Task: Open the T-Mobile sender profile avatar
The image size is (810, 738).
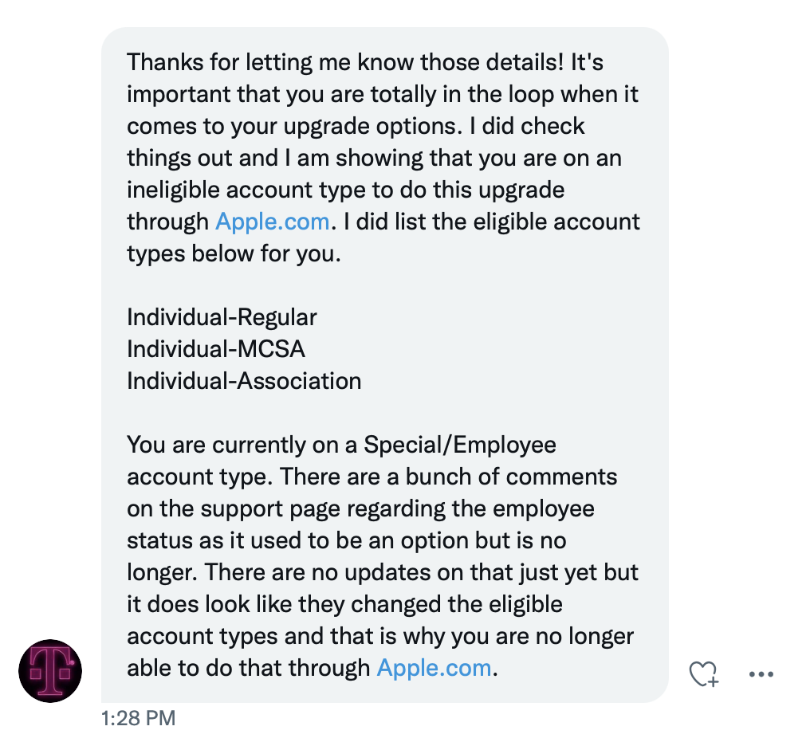Action: 50,671
